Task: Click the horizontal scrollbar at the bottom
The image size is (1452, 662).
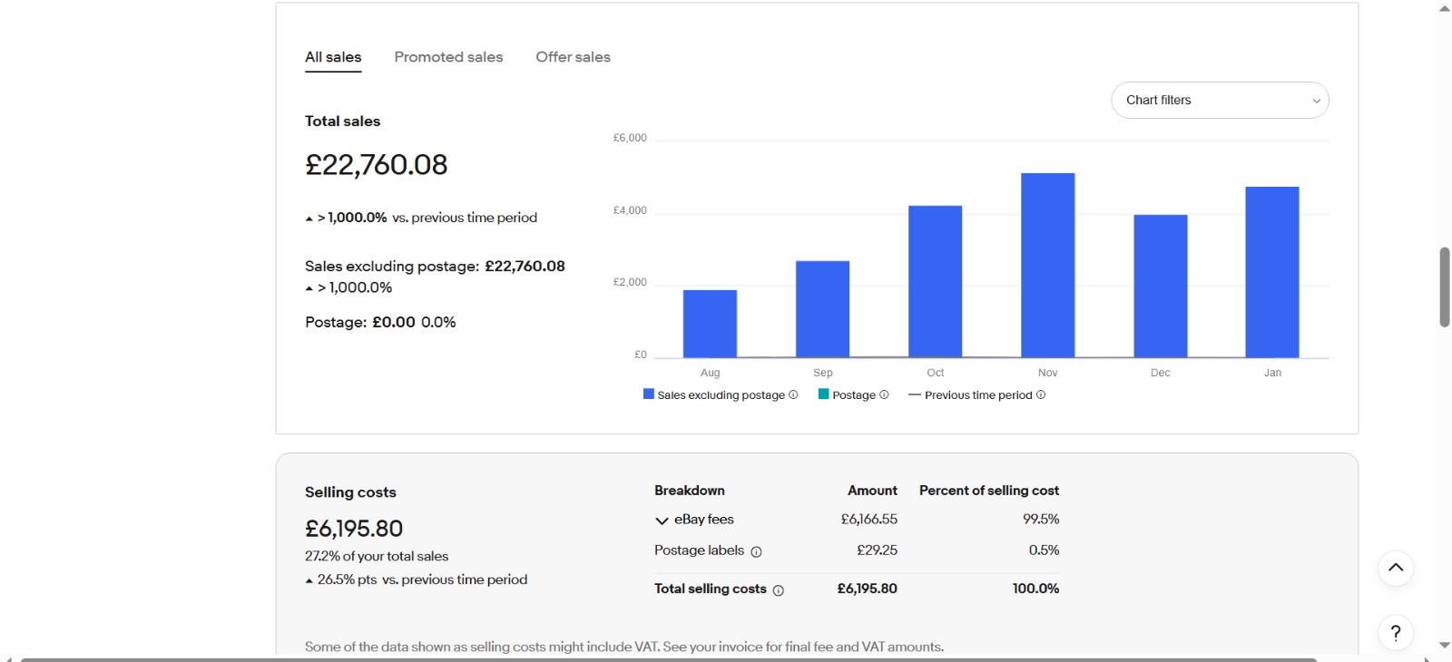Action: pyautogui.click(x=667, y=659)
